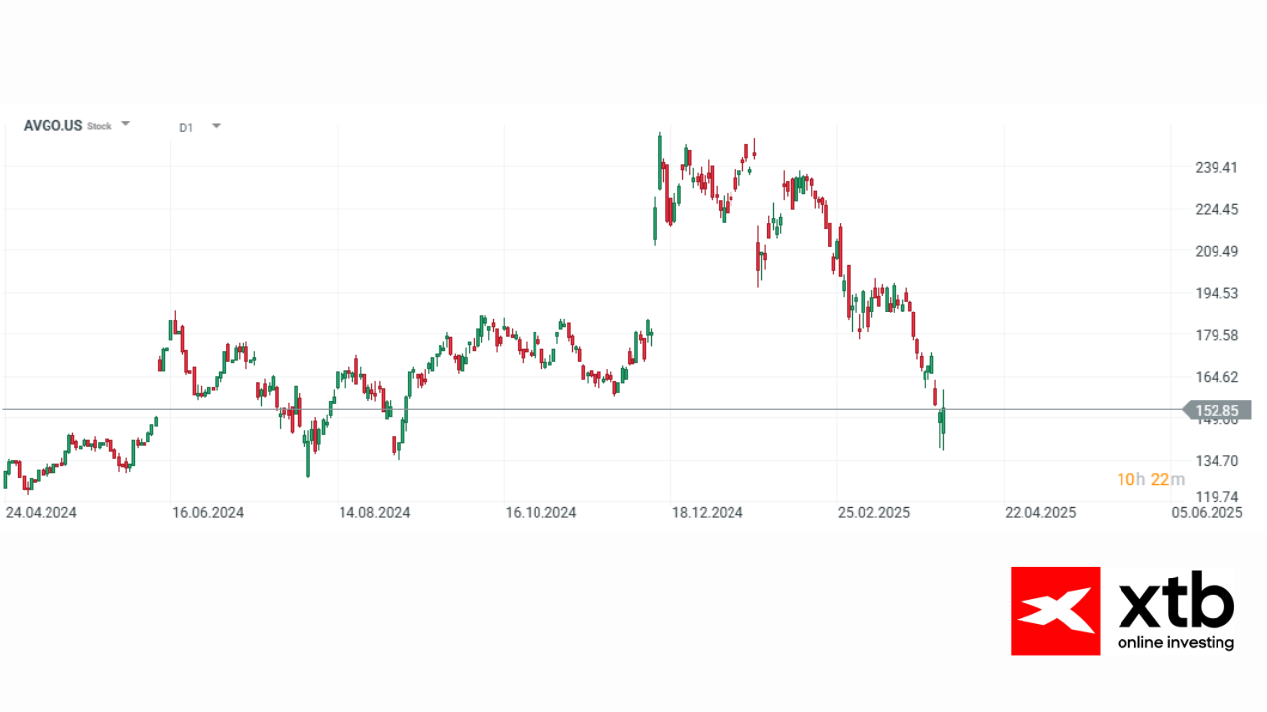Click the latest green candle on chart
The width and height of the screenshot is (1267, 712).
(x=943, y=421)
